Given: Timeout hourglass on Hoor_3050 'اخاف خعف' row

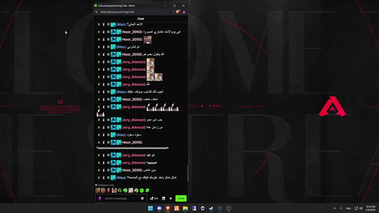Looking at the screenshot, I should coord(104,99).
